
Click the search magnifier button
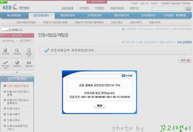[188, 8]
